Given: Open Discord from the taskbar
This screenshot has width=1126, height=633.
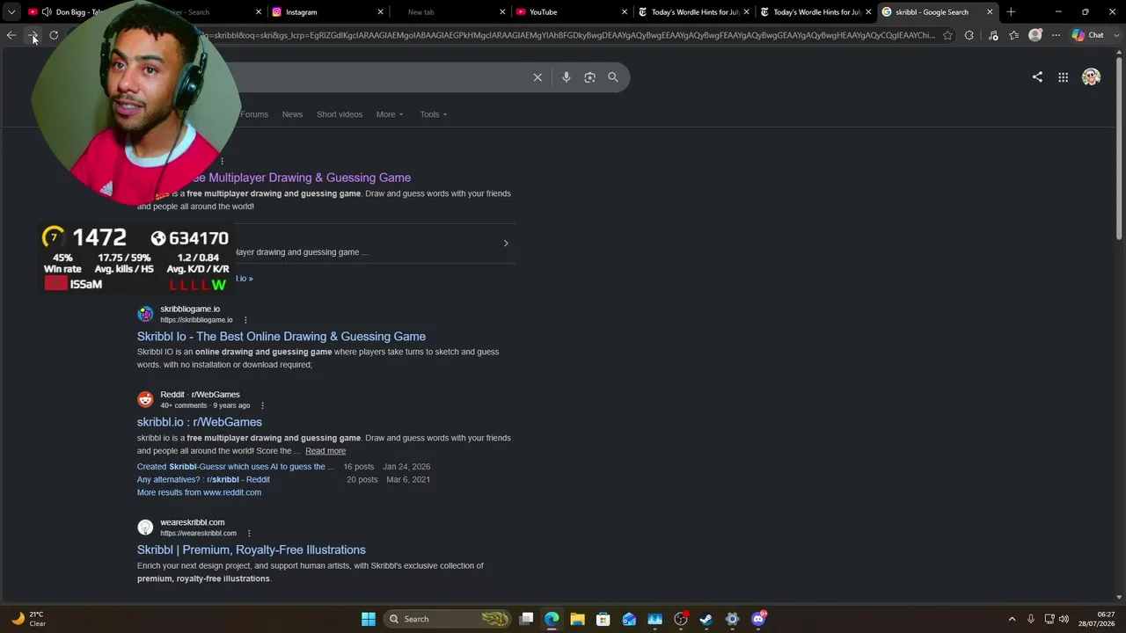Looking at the screenshot, I should [x=758, y=619].
